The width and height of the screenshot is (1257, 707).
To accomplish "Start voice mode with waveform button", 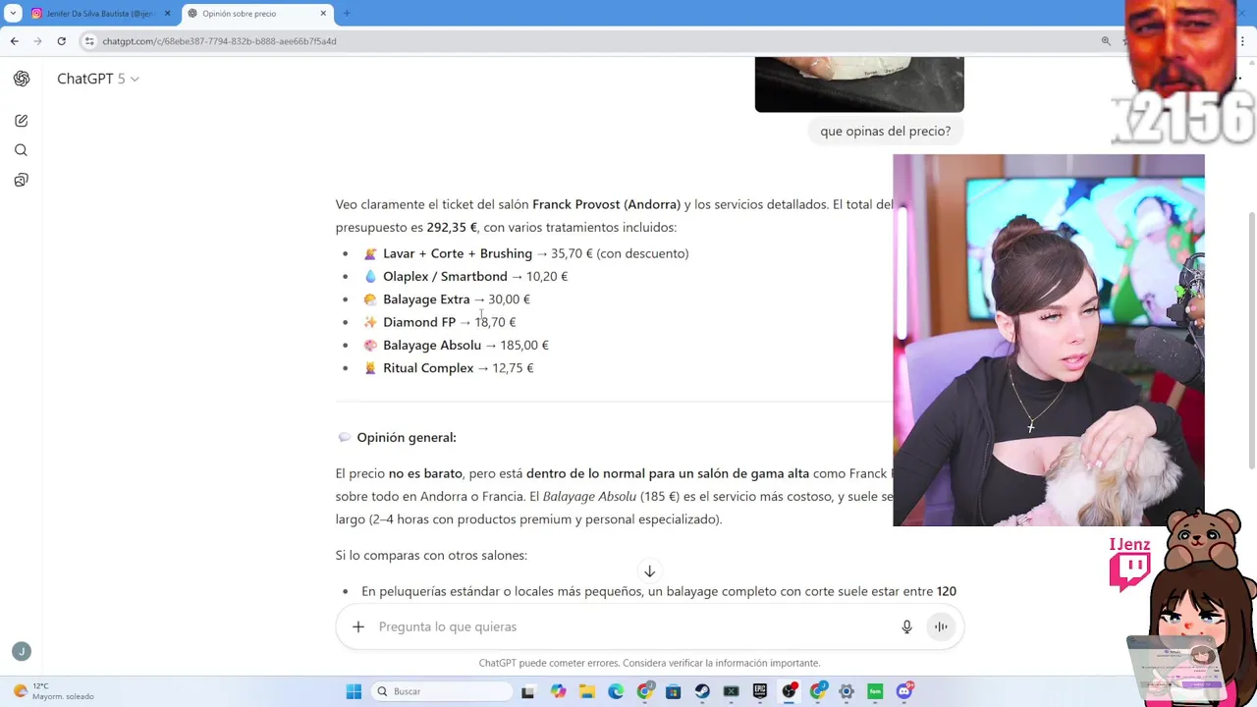I will [941, 626].
